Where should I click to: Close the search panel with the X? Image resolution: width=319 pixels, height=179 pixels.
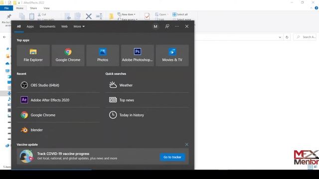187,26
